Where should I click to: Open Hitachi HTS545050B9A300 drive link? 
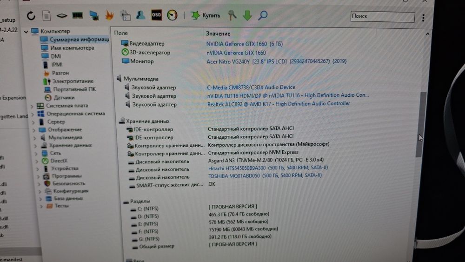coord(268,168)
